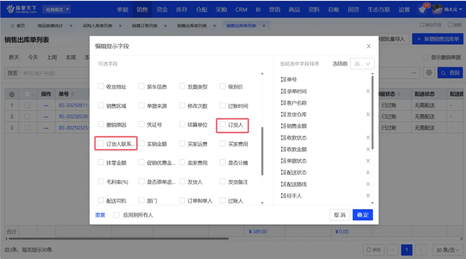Click the 重置 link
The width and height of the screenshot is (466, 259).
click(x=100, y=215)
